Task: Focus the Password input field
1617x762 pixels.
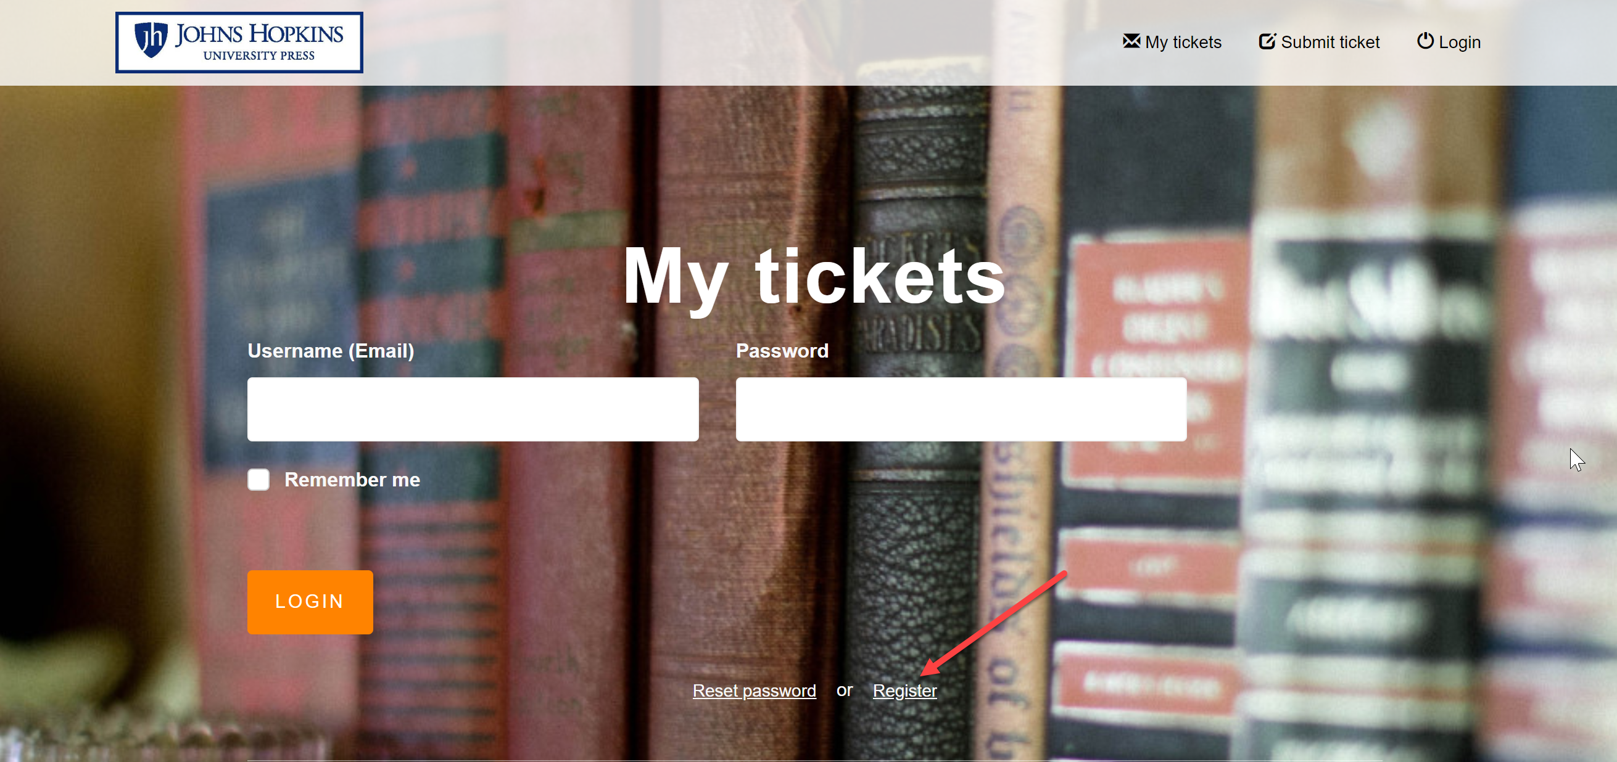Action: [961, 409]
